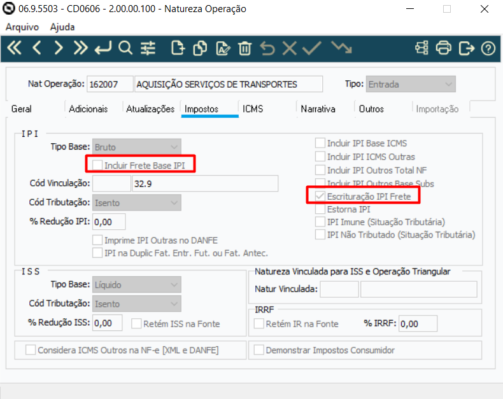Tick IPI Imune (Situação Tributária)
503x399 pixels.
pyautogui.click(x=320, y=222)
